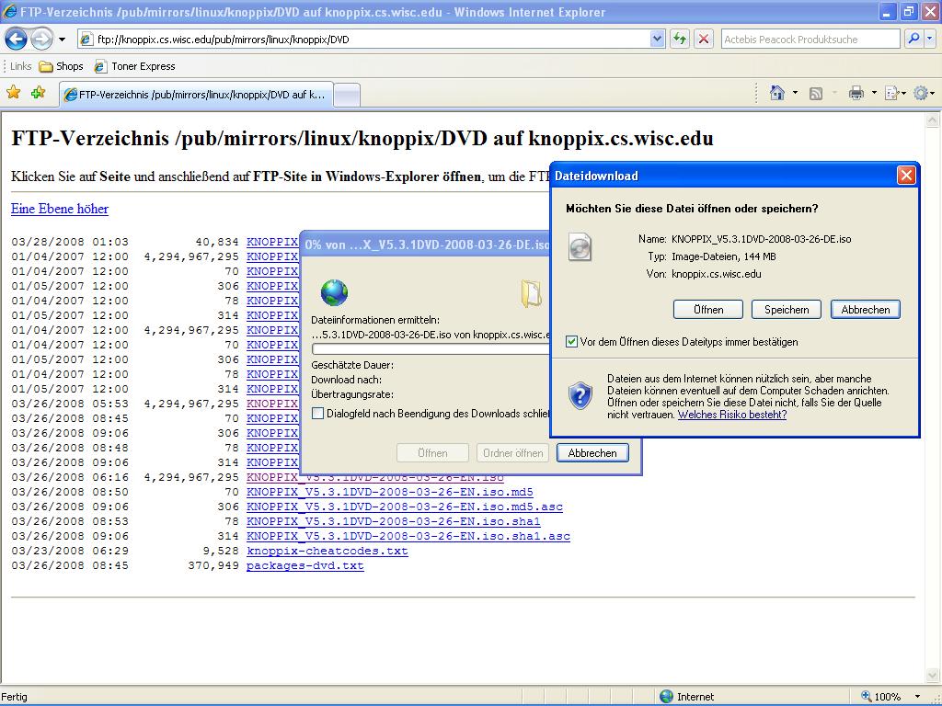Expand the zoom level dropdown arrow

[918, 697]
